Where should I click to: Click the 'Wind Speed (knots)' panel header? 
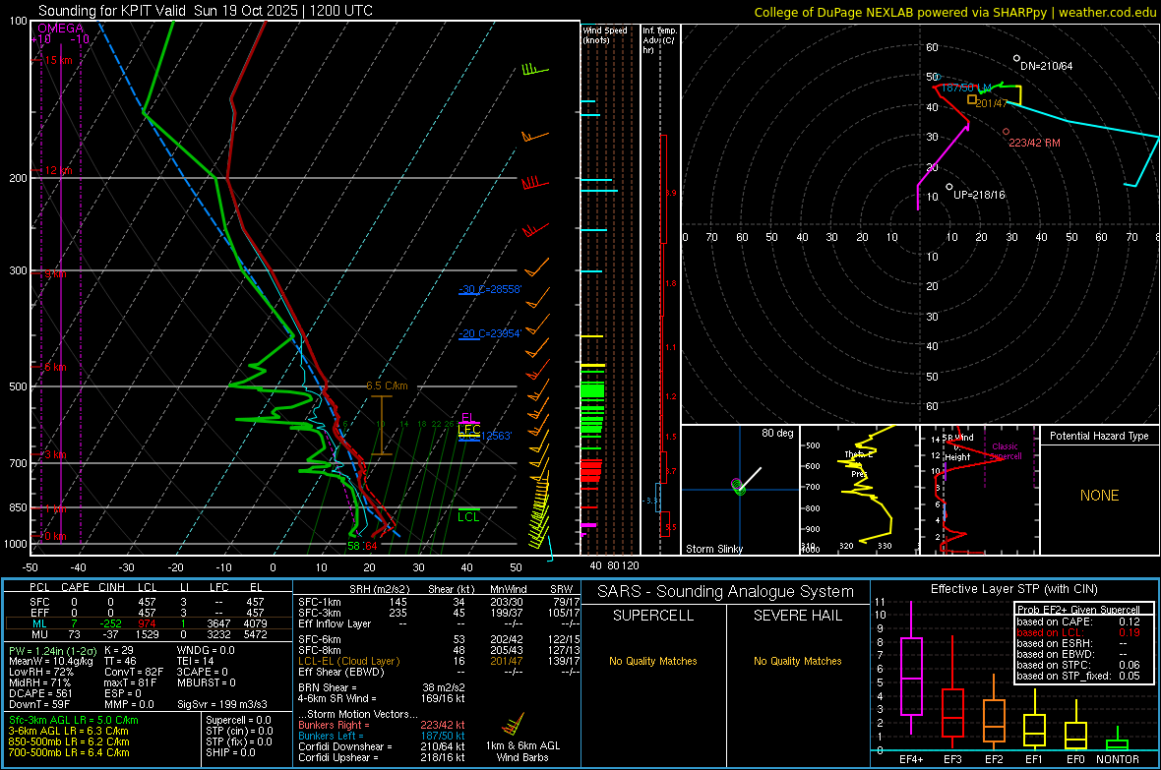[x=605, y=34]
